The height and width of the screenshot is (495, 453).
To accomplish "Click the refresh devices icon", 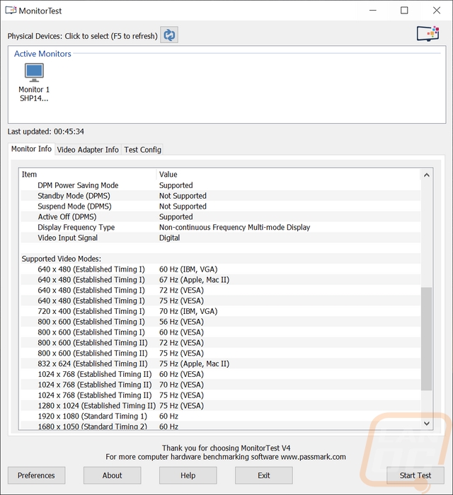I will pyautogui.click(x=169, y=35).
